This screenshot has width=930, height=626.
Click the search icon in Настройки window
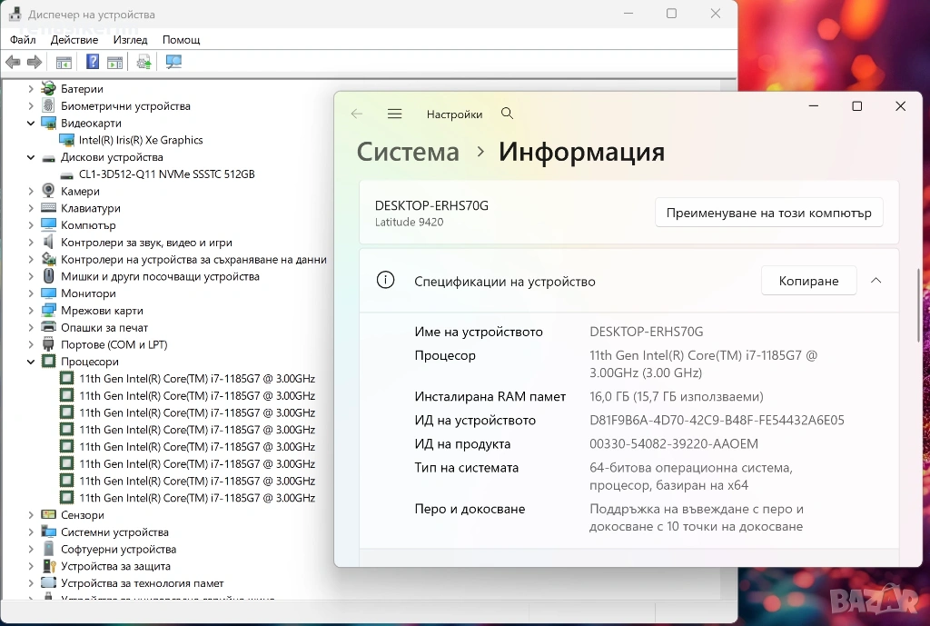(507, 114)
